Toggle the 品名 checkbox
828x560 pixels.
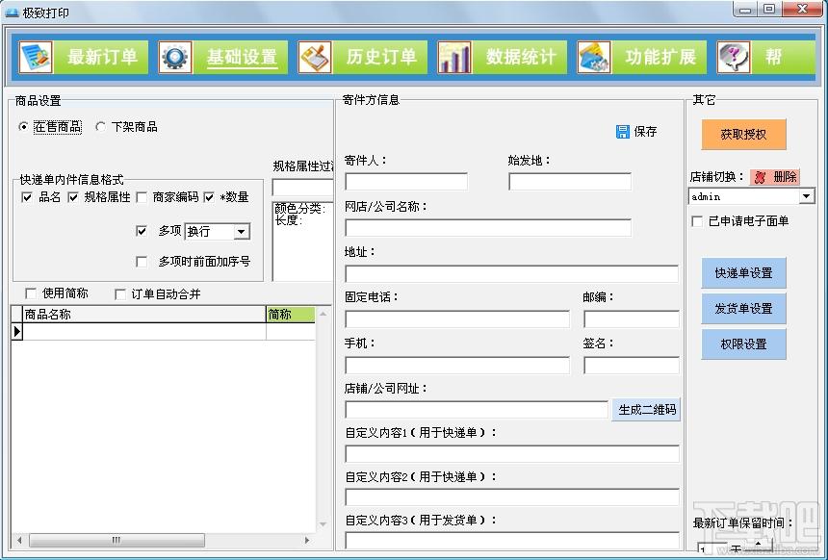click(27, 197)
